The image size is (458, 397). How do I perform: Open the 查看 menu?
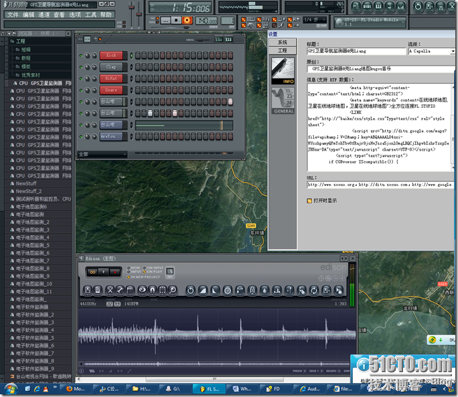click(60, 15)
